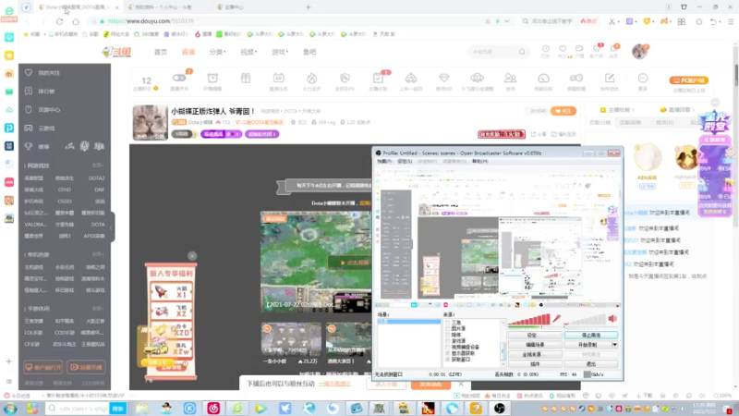This screenshot has height=416, width=739.
Task: Open the 帮助(H) menu in OBS
Action: point(479,161)
